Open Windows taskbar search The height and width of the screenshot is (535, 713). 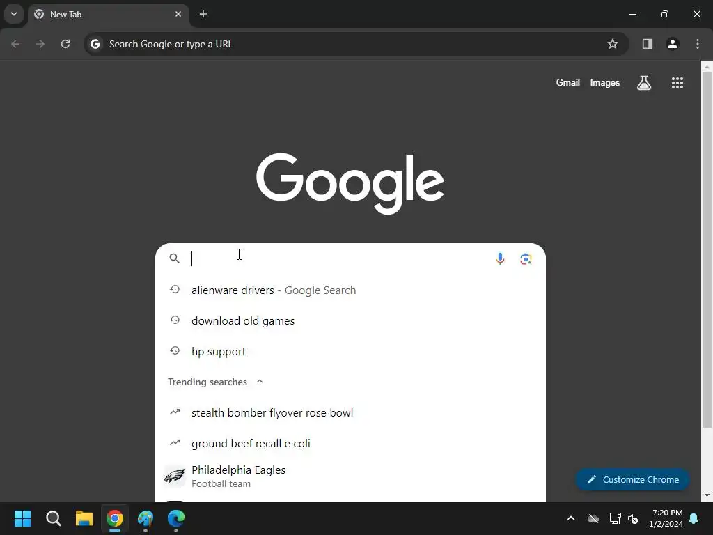point(53,518)
